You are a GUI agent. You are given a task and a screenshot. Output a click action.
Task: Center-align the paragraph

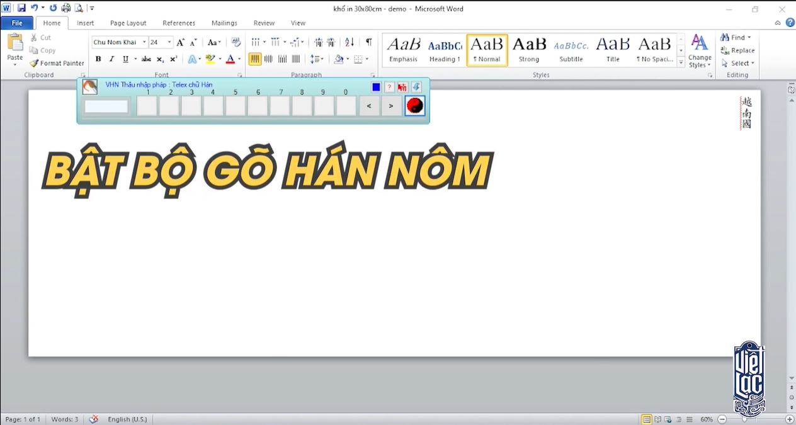coord(269,59)
